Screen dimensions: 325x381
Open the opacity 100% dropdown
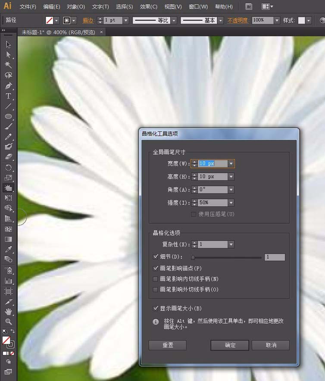click(x=277, y=20)
